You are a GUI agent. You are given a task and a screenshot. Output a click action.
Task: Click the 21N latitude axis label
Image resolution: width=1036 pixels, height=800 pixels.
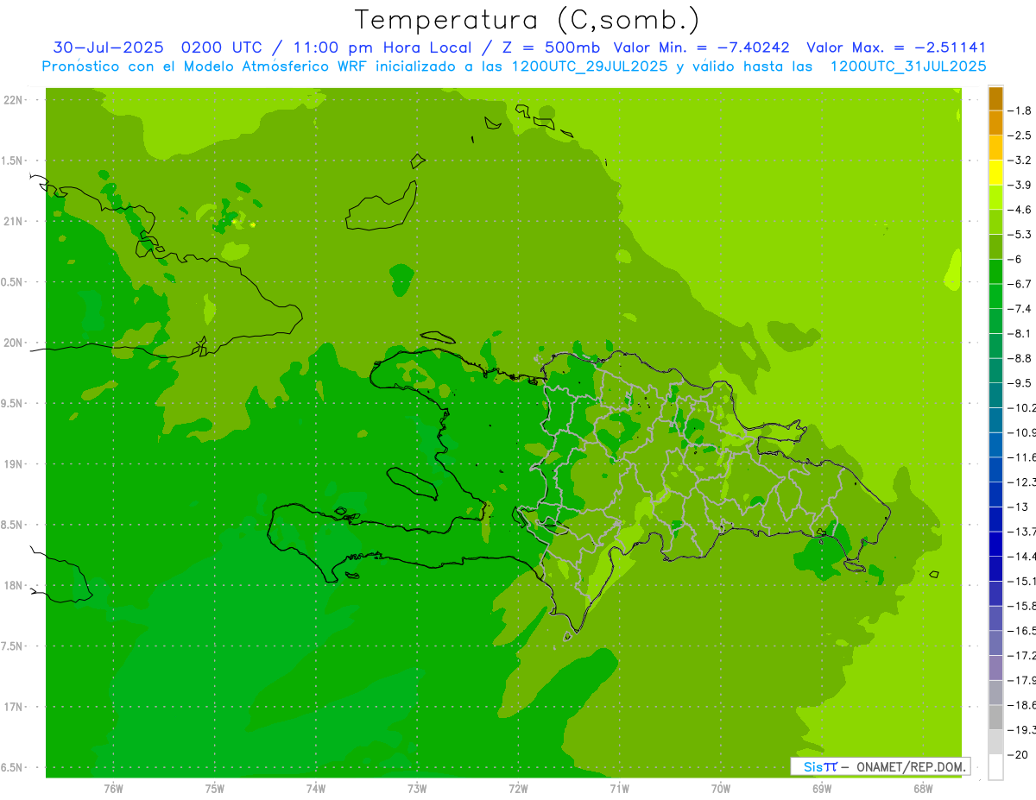click(x=13, y=222)
